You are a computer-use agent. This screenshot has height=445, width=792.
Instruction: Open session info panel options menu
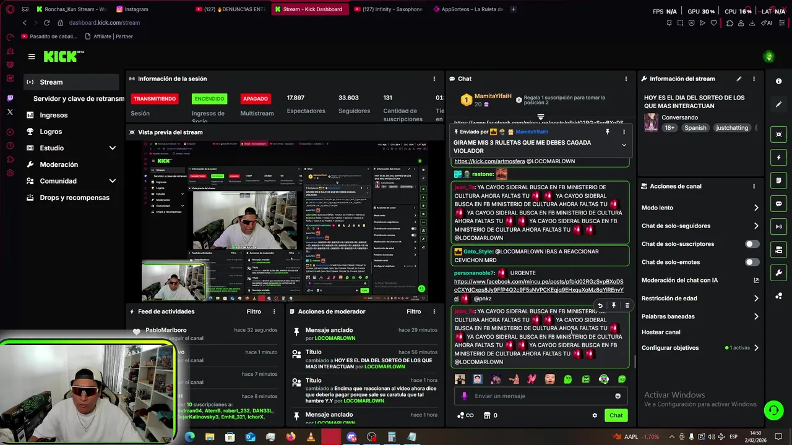point(434,78)
